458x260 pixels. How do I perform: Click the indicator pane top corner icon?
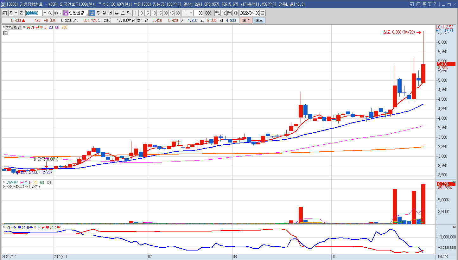tap(454, 227)
